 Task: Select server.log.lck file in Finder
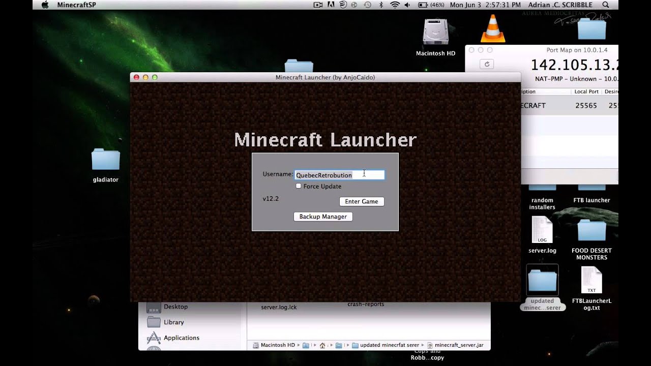tap(279, 307)
